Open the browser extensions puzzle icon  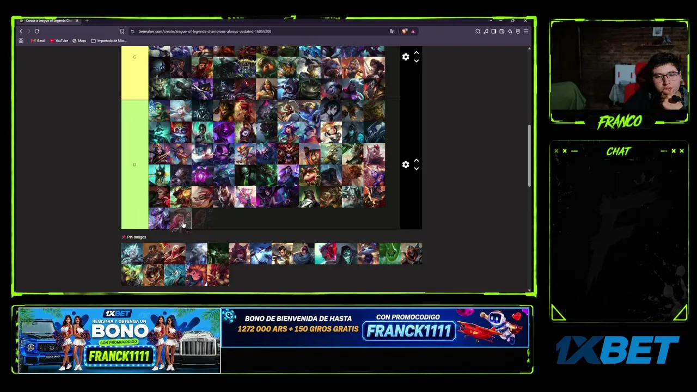point(478,31)
